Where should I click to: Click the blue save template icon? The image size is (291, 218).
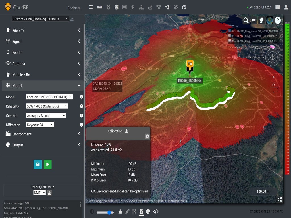pos(38,164)
